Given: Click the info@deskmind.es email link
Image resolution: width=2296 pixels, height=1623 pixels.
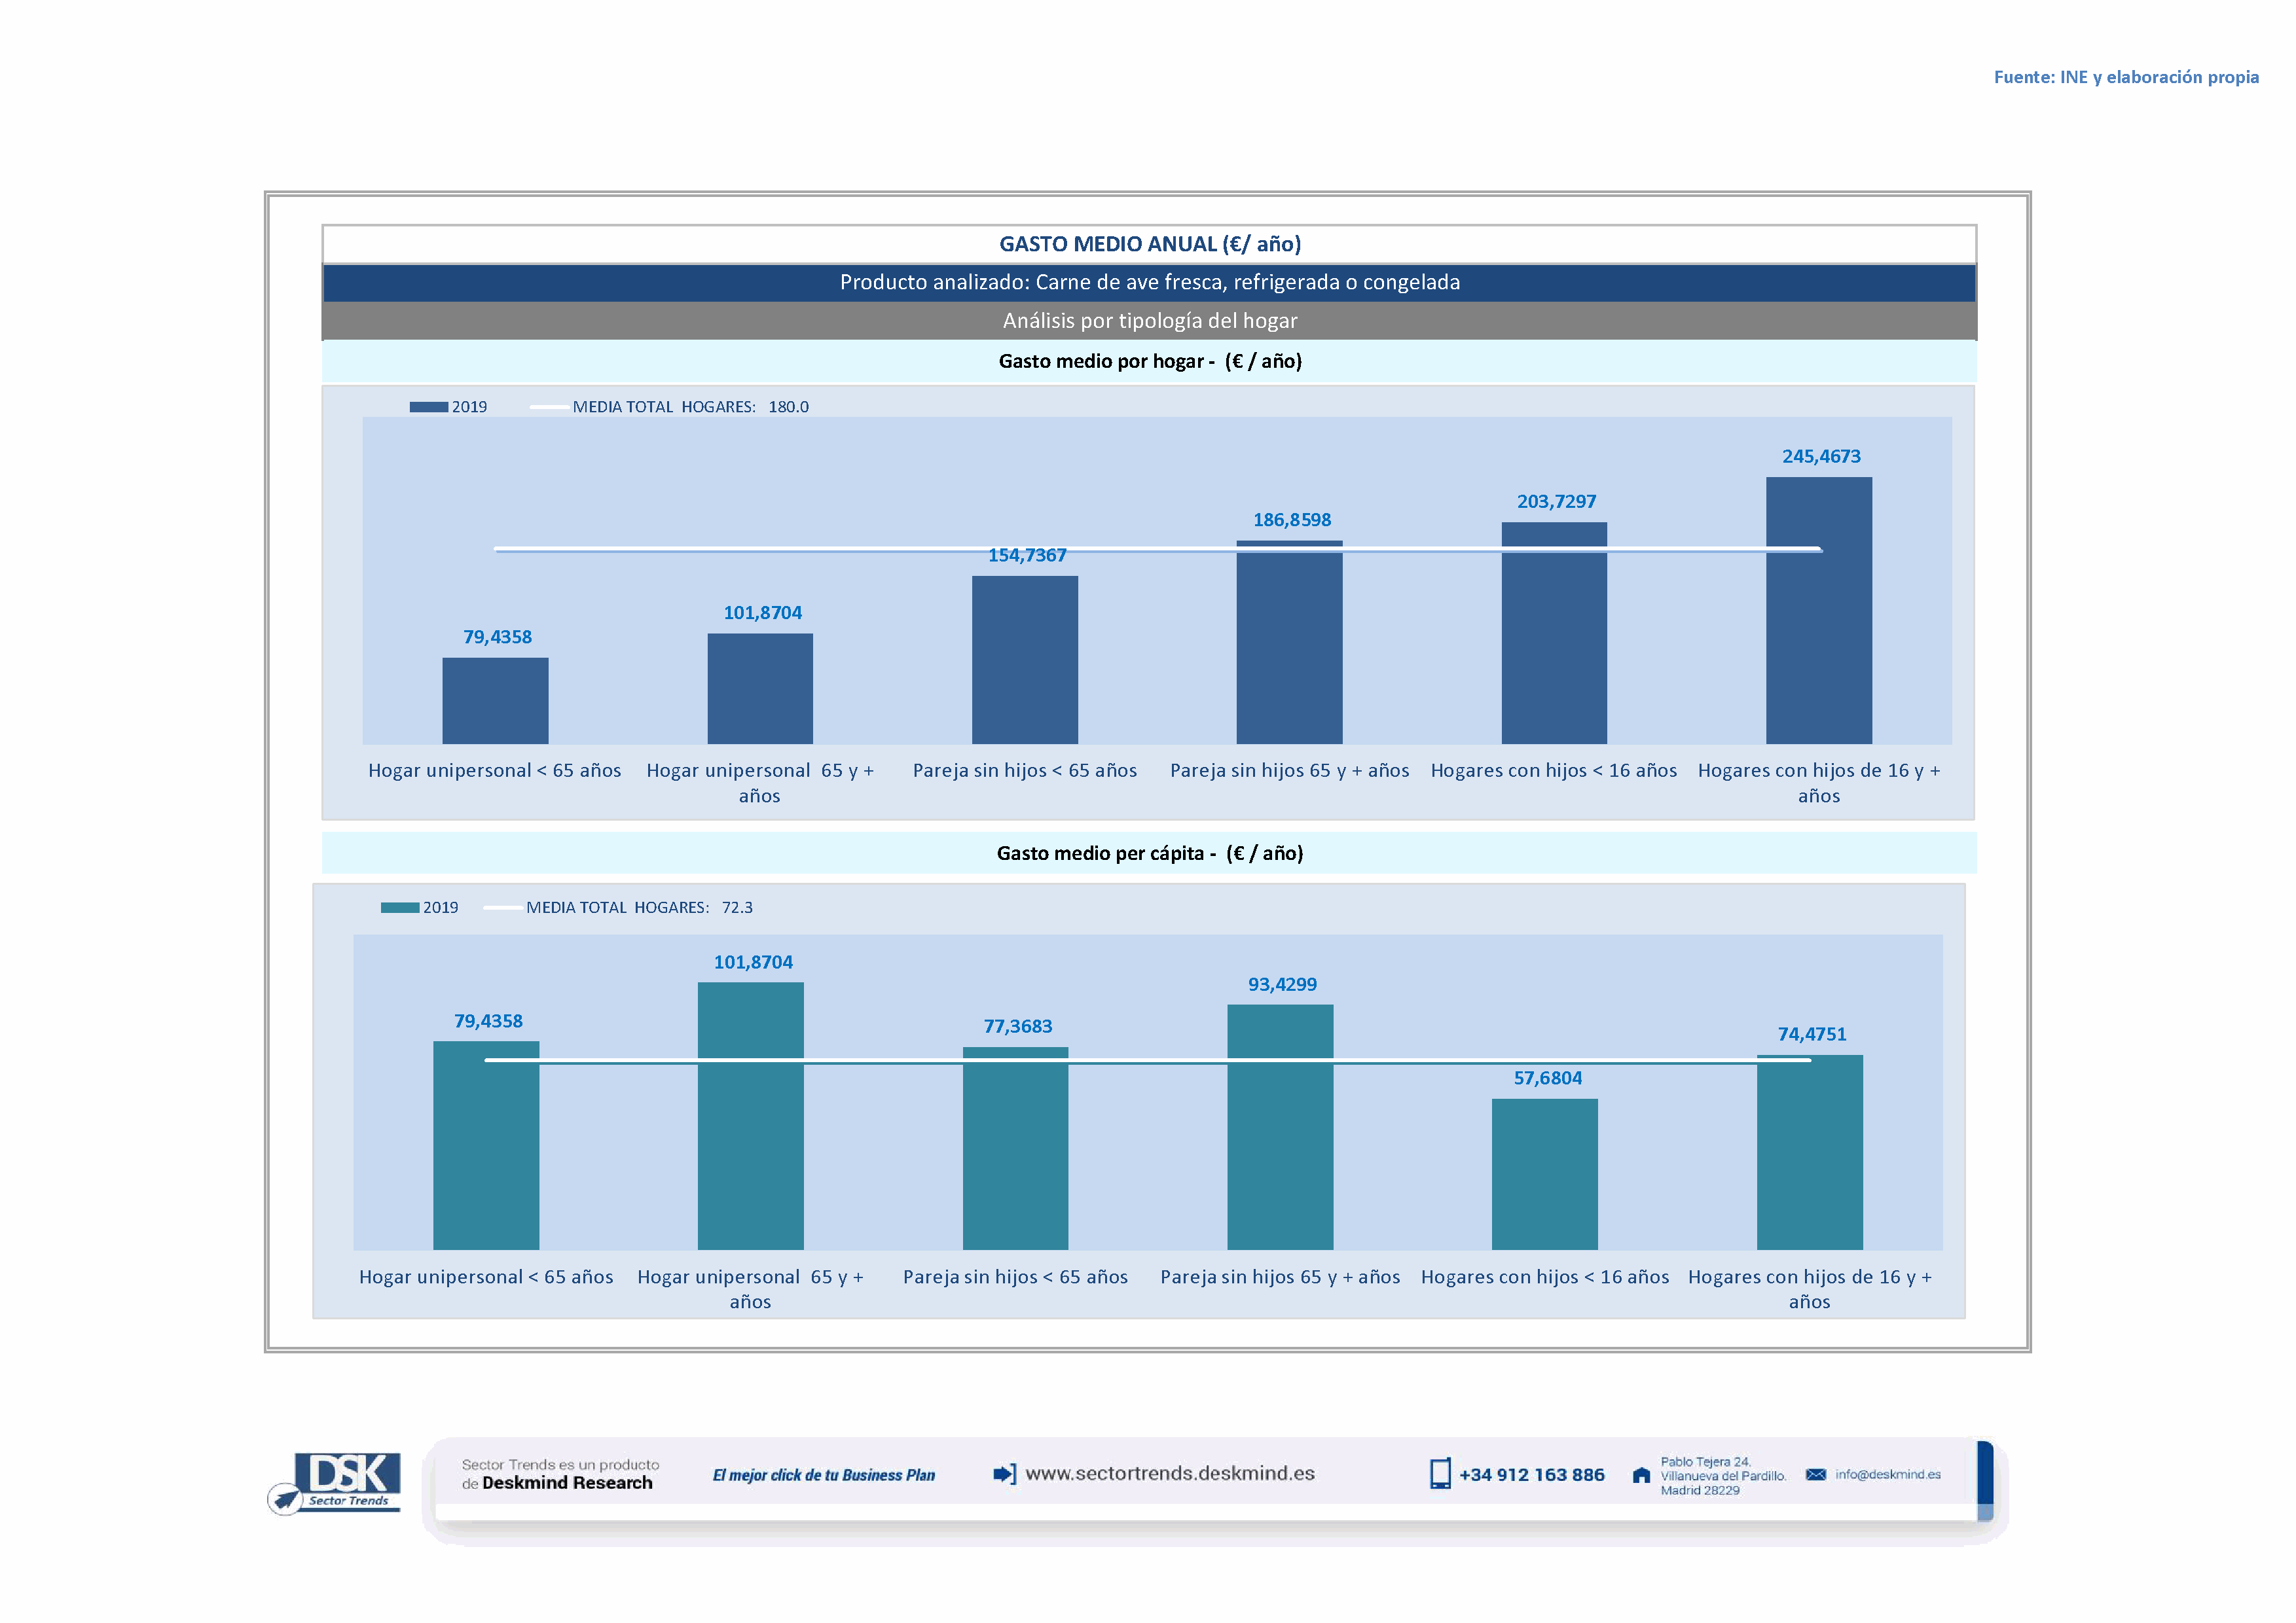Looking at the screenshot, I should (x=1887, y=1474).
